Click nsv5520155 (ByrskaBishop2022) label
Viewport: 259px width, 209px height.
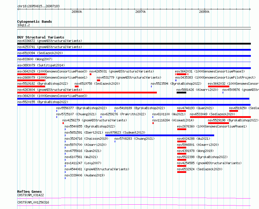pyautogui.click(x=43, y=102)
